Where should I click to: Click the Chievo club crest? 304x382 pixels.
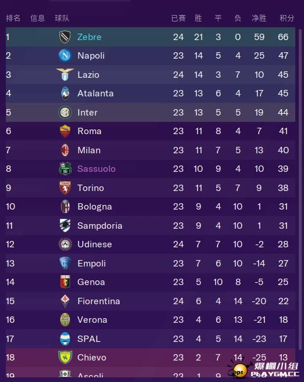point(65,357)
